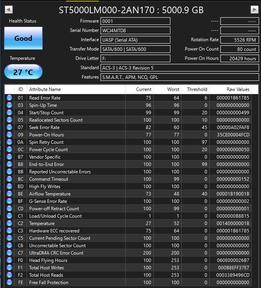The width and height of the screenshot is (261, 288).
Task: Click the status orb for Free Fall Protection
Action: 9,283
